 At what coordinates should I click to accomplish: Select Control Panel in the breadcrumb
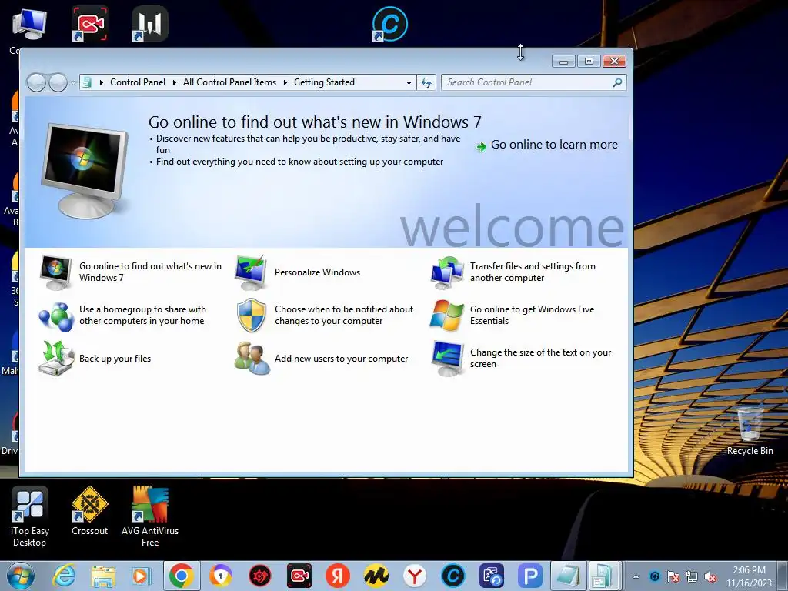coord(138,82)
